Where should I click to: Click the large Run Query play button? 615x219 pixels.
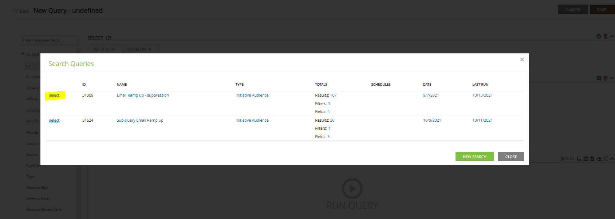pyautogui.click(x=352, y=188)
